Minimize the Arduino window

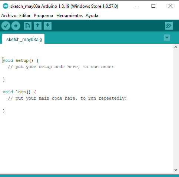click(x=137, y=6)
